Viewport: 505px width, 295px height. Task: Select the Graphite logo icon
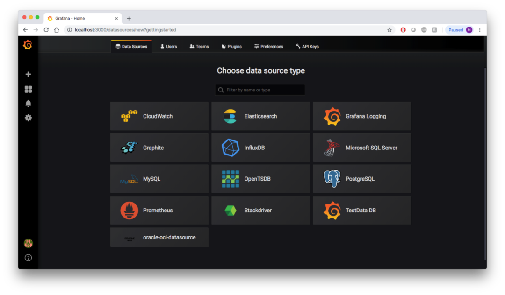tap(129, 147)
